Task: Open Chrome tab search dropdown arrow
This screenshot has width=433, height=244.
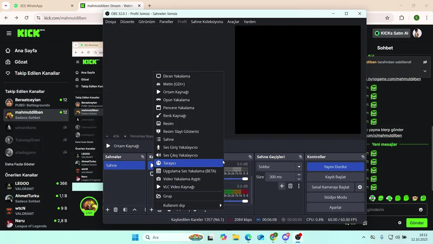Action: (x=6, y=6)
